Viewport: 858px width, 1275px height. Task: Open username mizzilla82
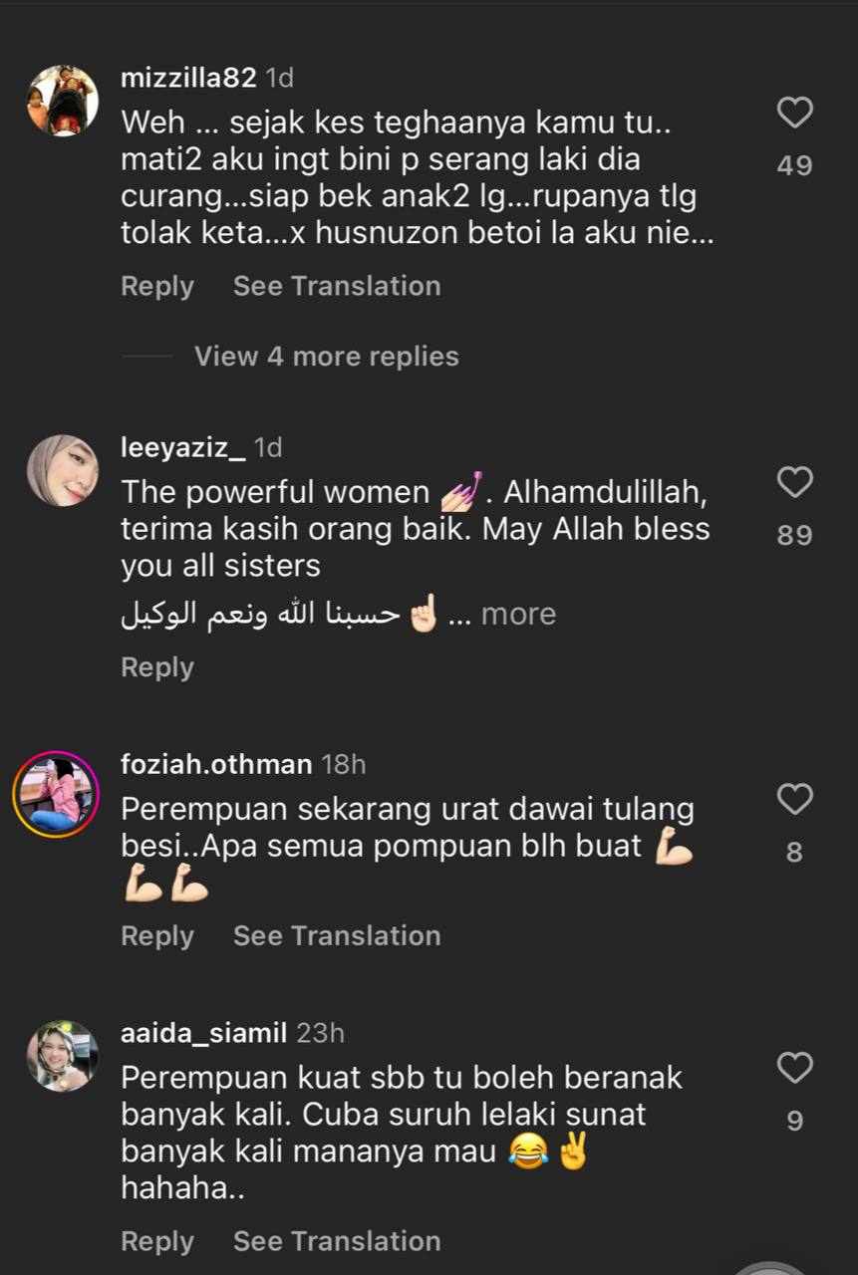[x=188, y=78]
